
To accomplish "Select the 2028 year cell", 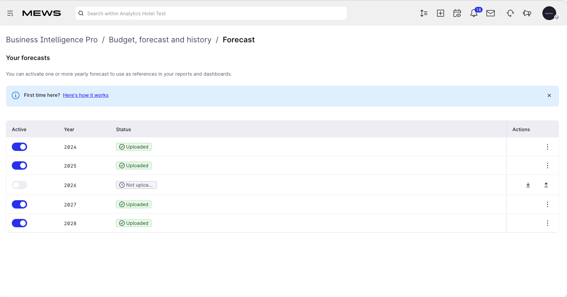I will click(x=70, y=223).
